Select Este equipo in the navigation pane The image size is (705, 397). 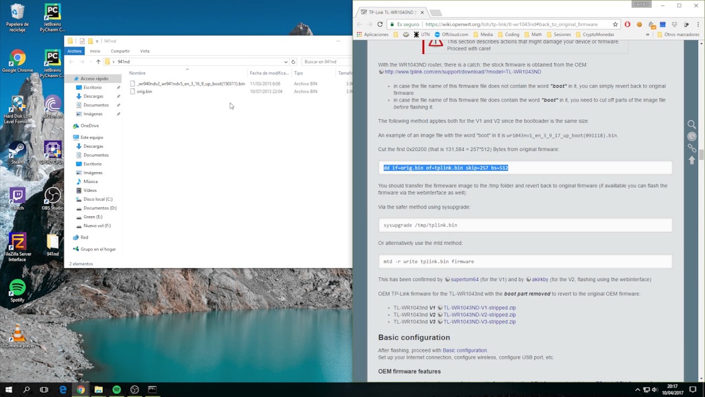88,137
